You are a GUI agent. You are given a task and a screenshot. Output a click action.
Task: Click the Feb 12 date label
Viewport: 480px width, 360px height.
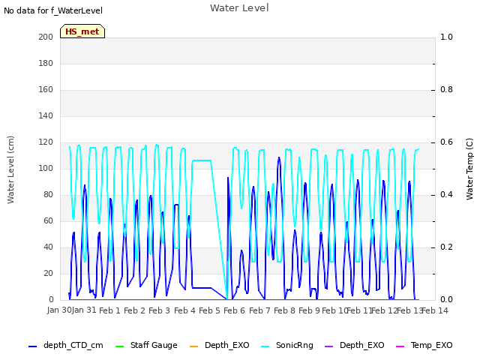385,310
